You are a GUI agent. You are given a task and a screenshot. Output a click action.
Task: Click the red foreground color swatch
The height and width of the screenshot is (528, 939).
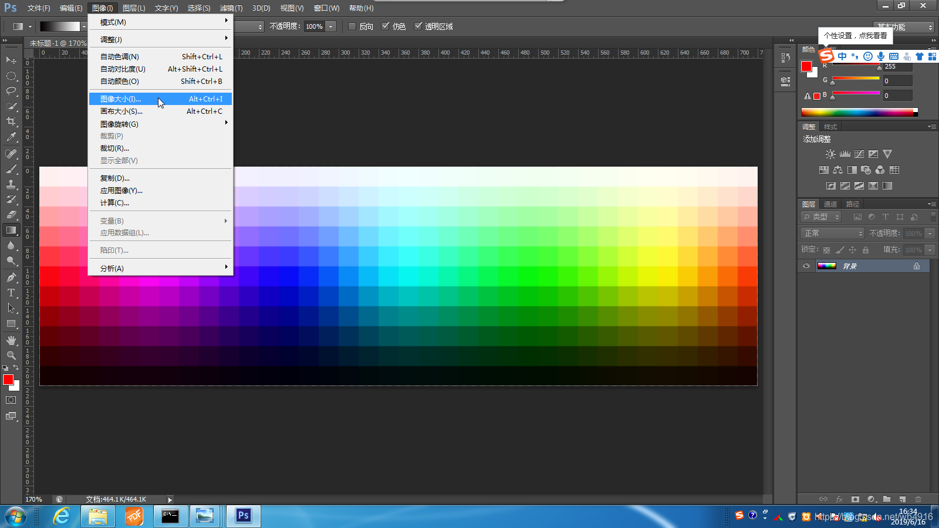point(8,380)
